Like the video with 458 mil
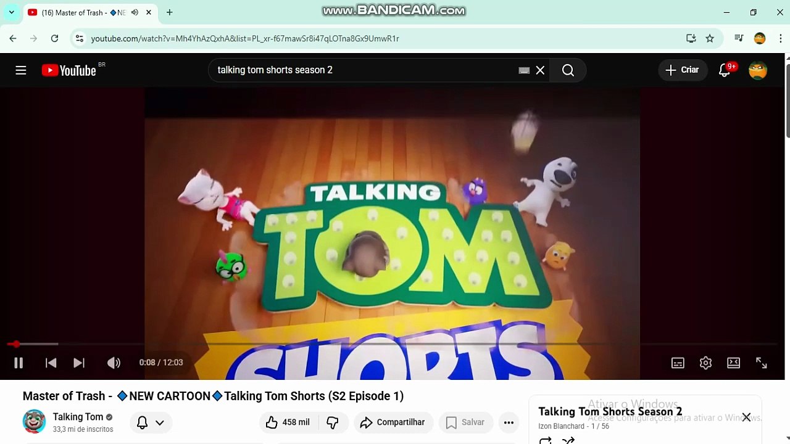This screenshot has width=790, height=444. pos(288,422)
